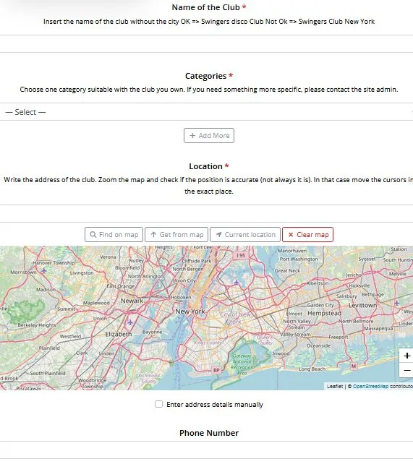Screen dimensions: 413x464
Task: Click the Elizabeth label on map
Action: click(119, 334)
